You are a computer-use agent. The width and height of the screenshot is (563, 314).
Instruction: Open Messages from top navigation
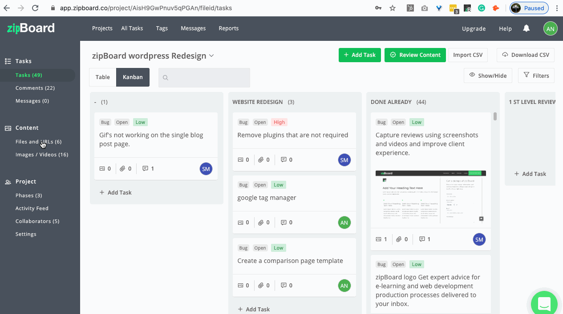tap(193, 28)
